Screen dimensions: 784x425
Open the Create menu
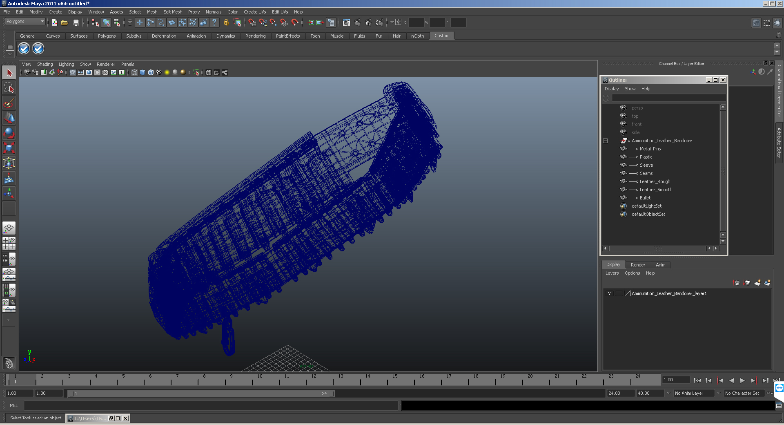56,12
